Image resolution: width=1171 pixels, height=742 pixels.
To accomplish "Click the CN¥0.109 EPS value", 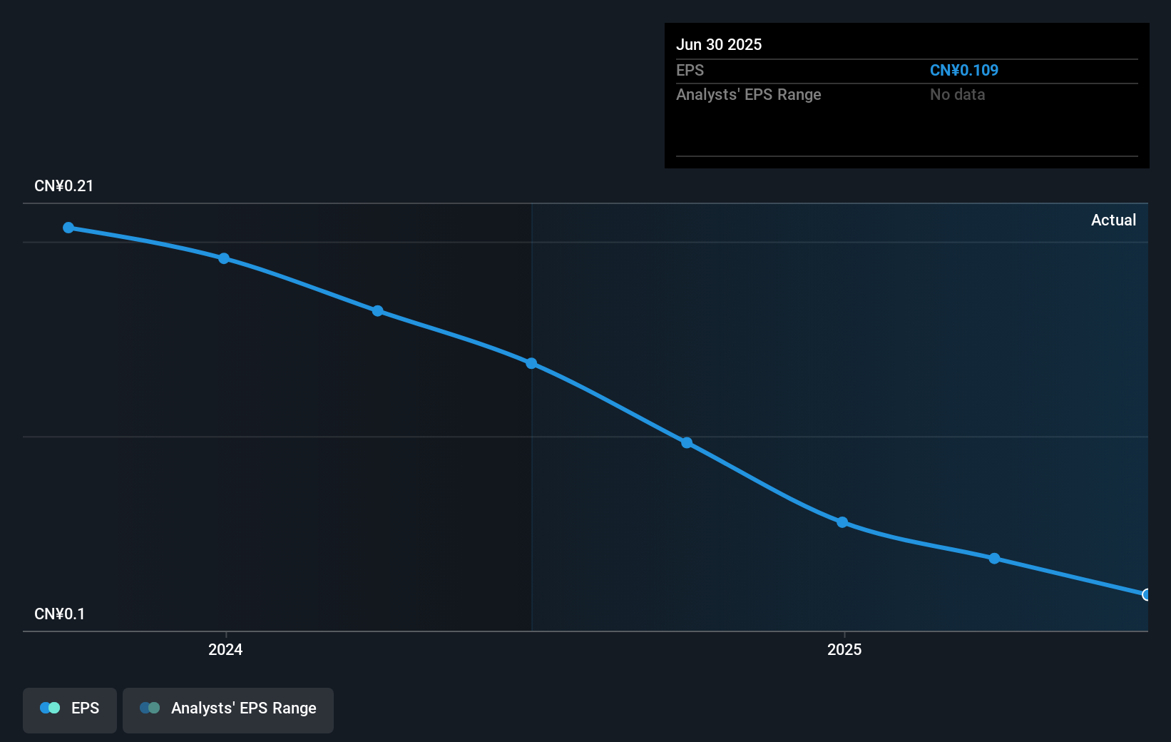I will [963, 70].
